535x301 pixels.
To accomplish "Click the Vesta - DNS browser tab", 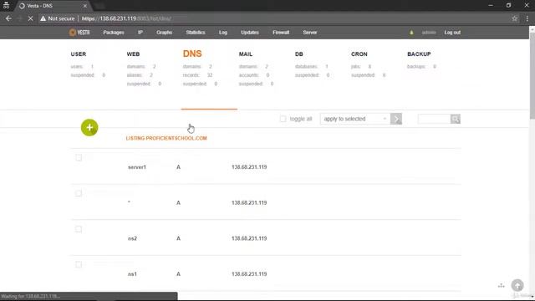I will (x=53, y=6).
